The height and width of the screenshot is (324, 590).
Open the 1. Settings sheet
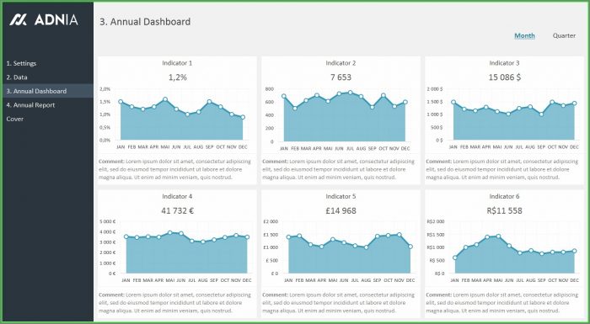pyautogui.click(x=21, y=63)
